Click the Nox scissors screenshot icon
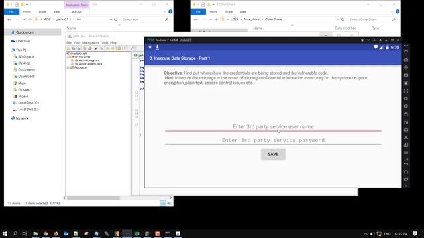This screenshot has width=424, height=238. (406, 137)
